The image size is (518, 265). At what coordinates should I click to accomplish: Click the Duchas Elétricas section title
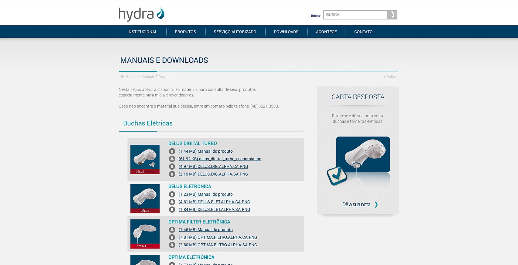pos(148,123)
